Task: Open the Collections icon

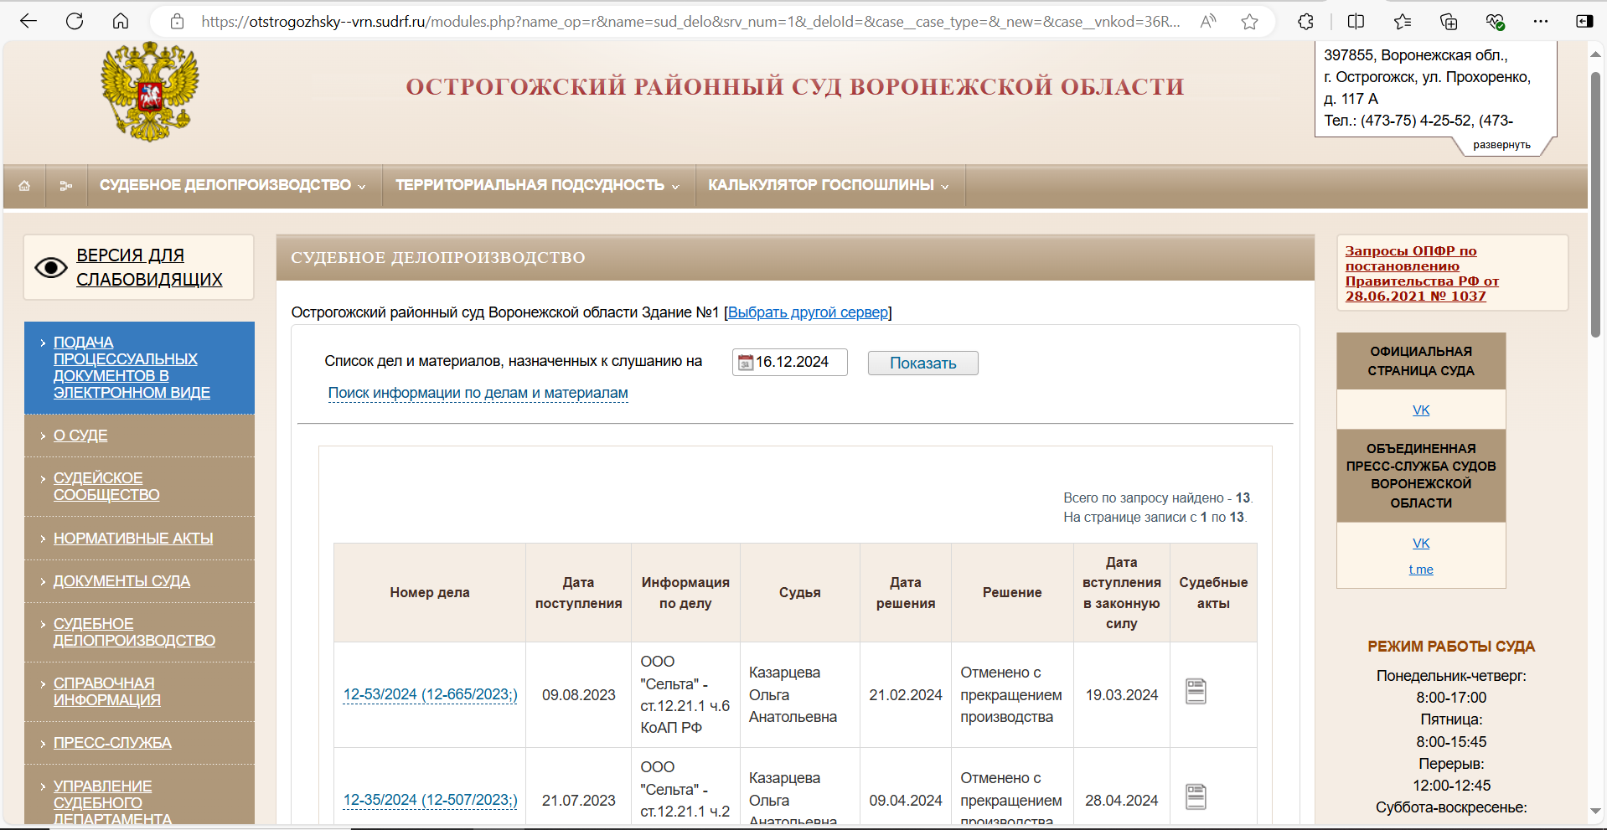Action: [x=1449, y=22]
